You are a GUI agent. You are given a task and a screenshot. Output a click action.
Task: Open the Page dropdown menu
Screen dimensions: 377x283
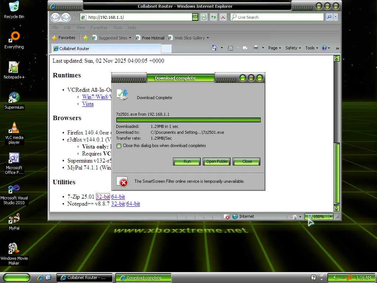click(275, 48)
